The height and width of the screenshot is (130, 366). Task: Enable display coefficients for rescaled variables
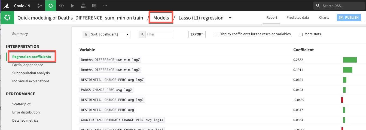click(x=215, y=34)
